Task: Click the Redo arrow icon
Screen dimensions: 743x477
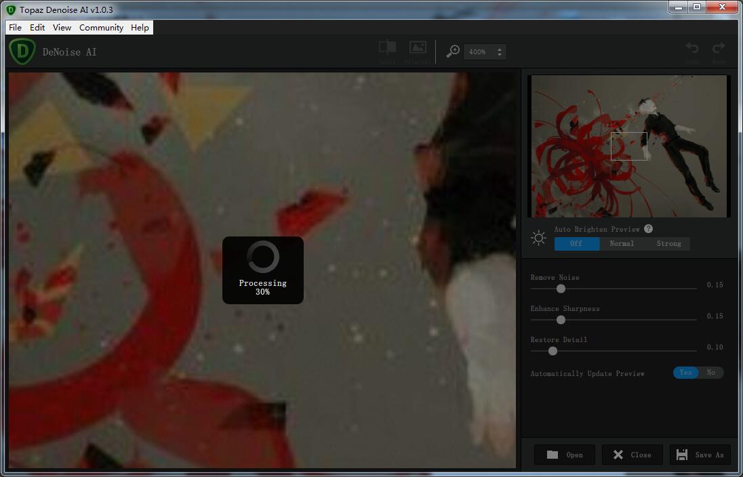Action: [x=719, y=48]
